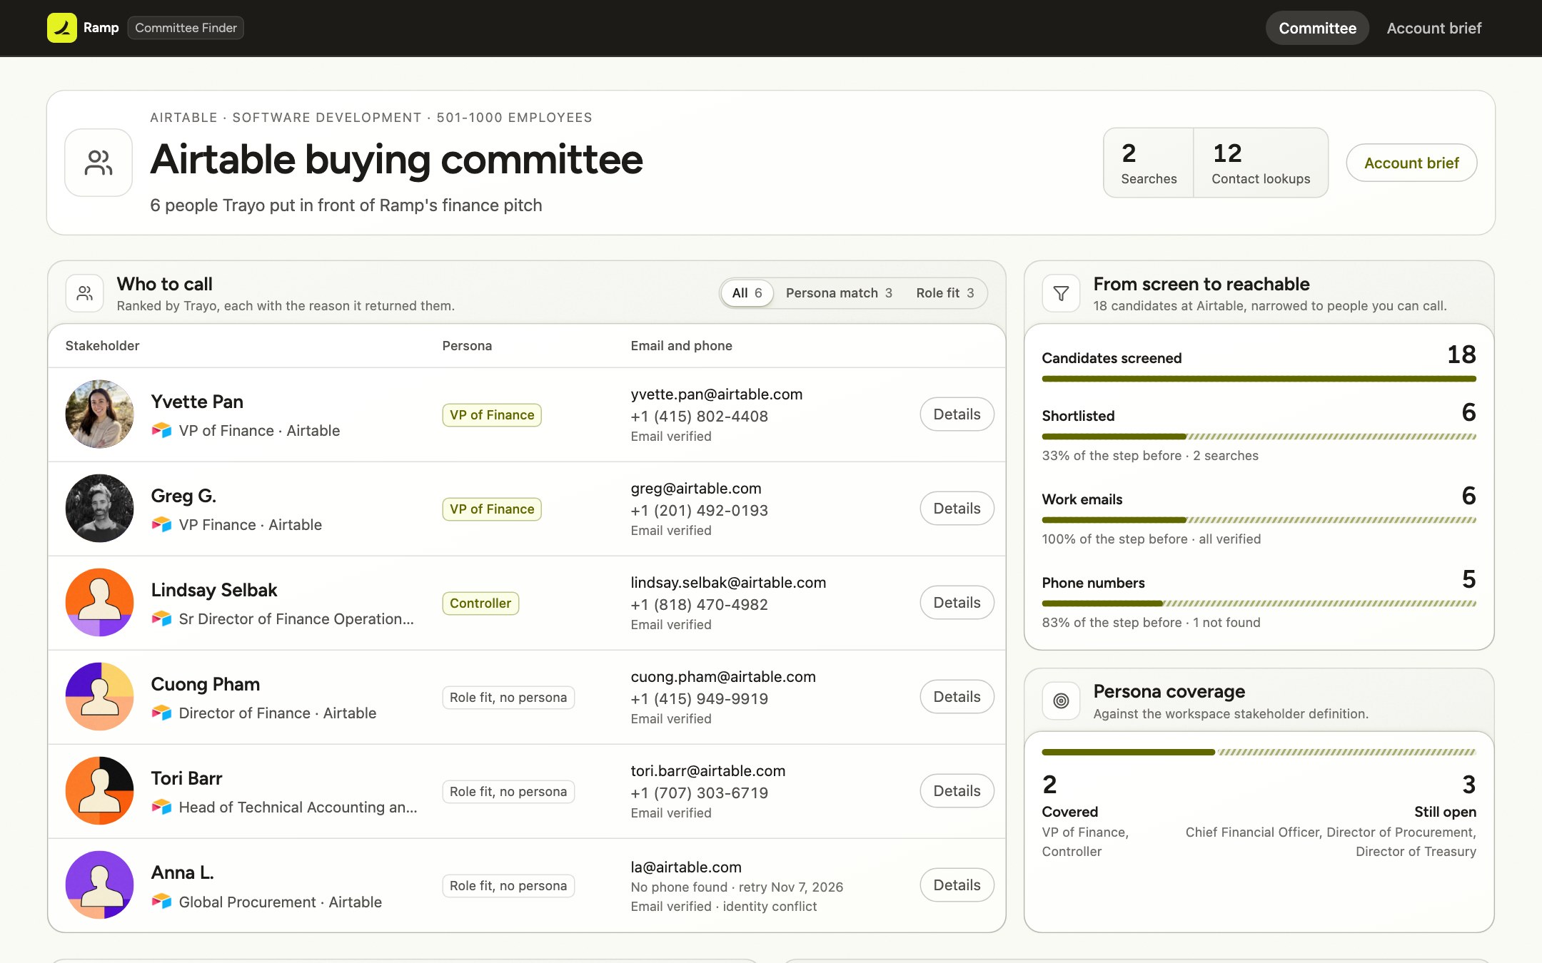
Task: Open Details for Anna L.
Action: pyautogui.click(x=957, y=885)
